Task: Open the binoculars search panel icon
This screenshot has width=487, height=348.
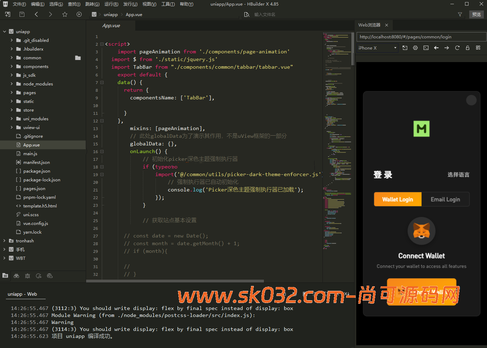Action: point(16,276)
